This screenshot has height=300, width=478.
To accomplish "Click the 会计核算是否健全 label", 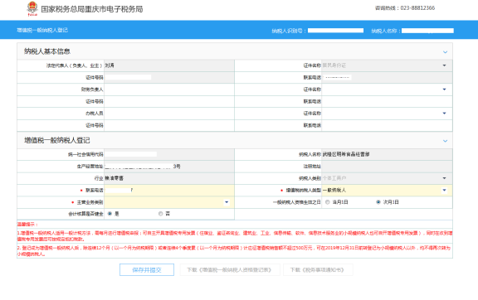I will [85, 214].
